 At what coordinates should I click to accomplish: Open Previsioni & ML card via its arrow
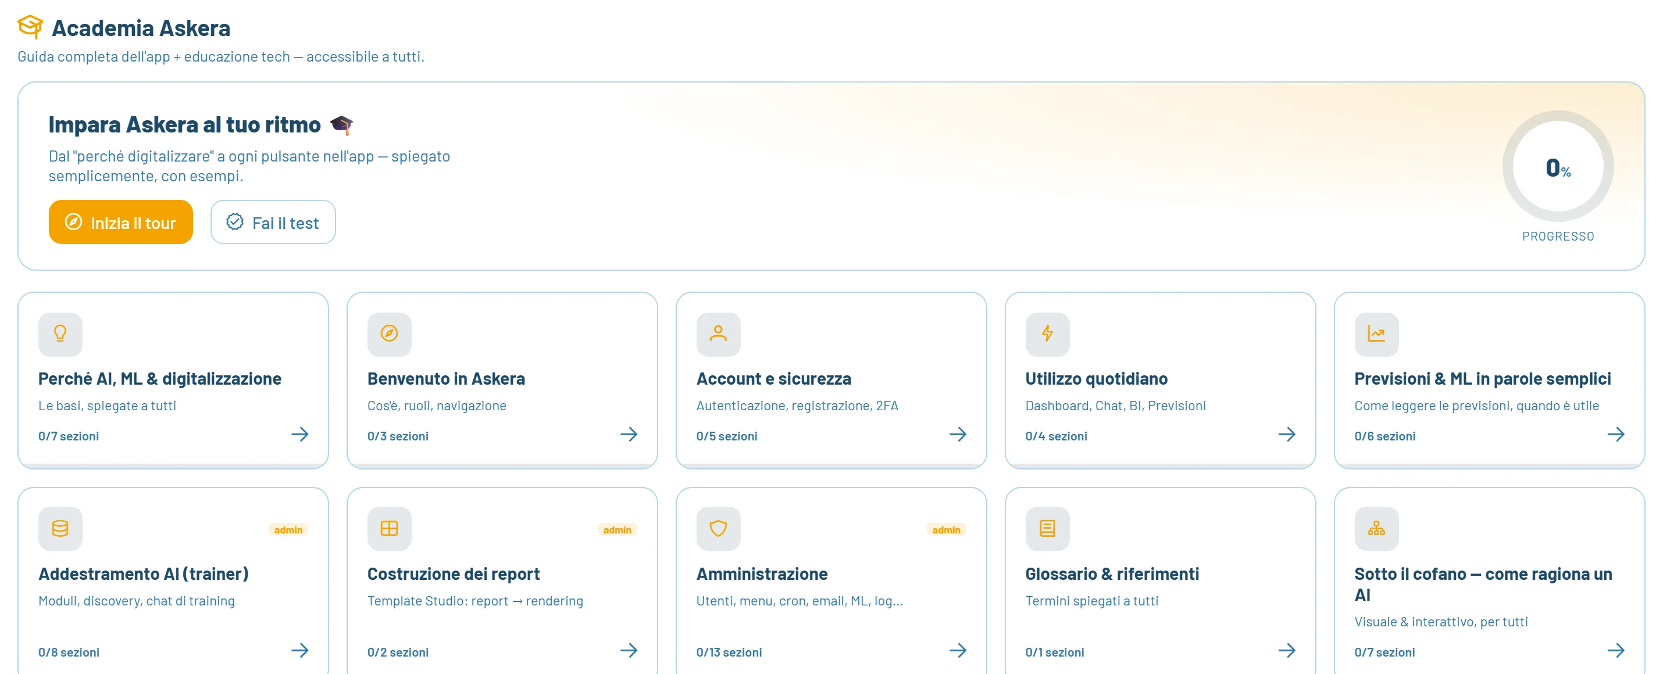point(1616,435)
